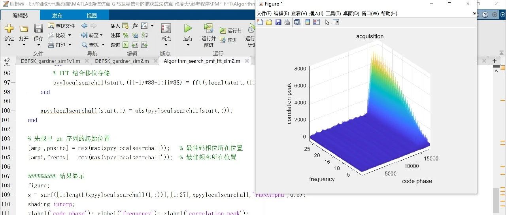506x215 pixels.
Task: Click the plus new-tab button in editor
Action: [x=494, y=61]
